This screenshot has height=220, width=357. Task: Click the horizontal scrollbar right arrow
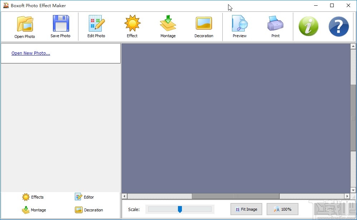pyautogui.click(x=347, y=196)
